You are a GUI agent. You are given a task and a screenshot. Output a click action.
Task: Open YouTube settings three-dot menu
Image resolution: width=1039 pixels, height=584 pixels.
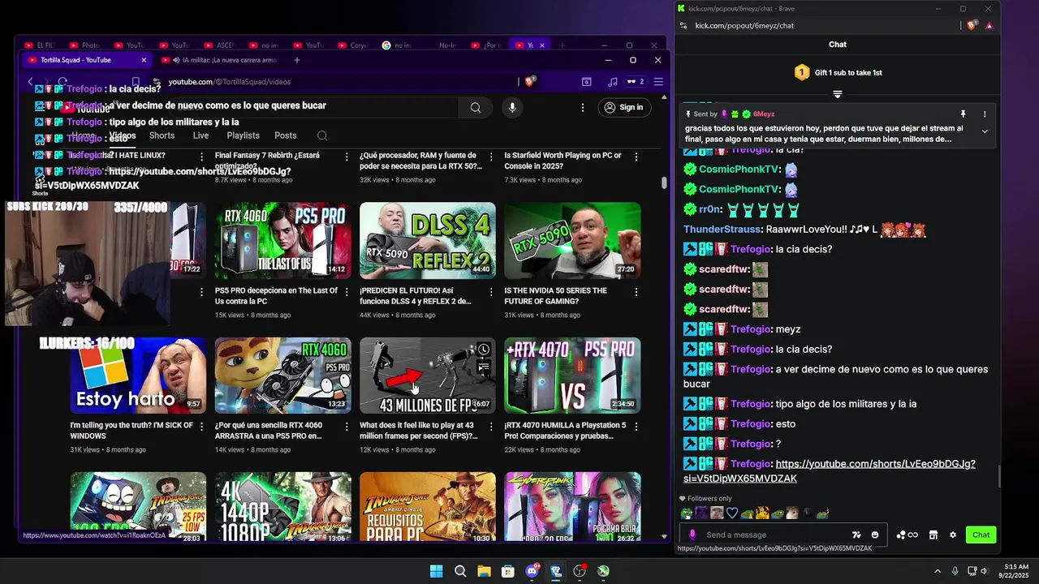[x=582, y=107]
